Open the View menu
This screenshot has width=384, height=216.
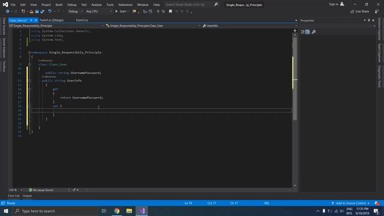pyautogui.click(x=34, y=5)
